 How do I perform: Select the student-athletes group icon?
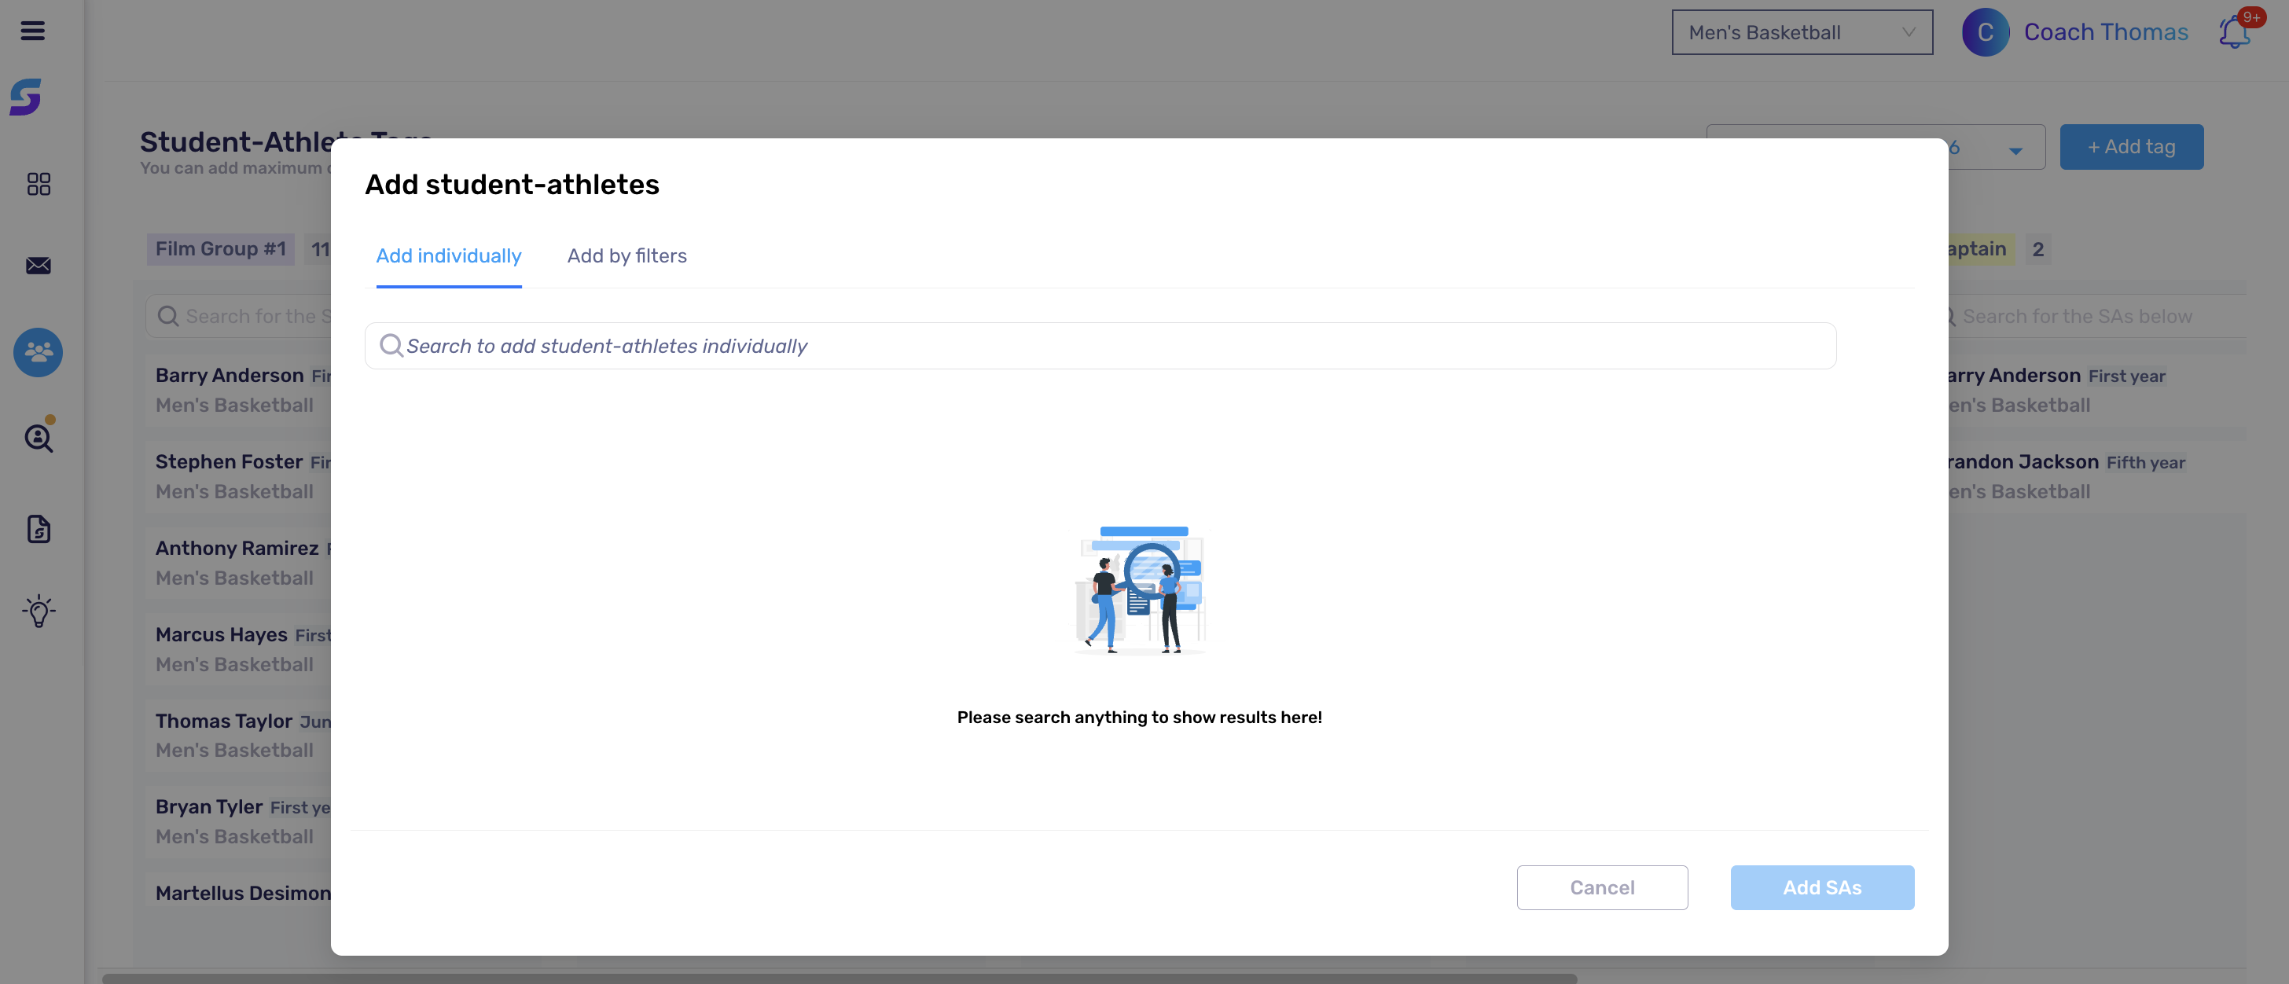39,353
